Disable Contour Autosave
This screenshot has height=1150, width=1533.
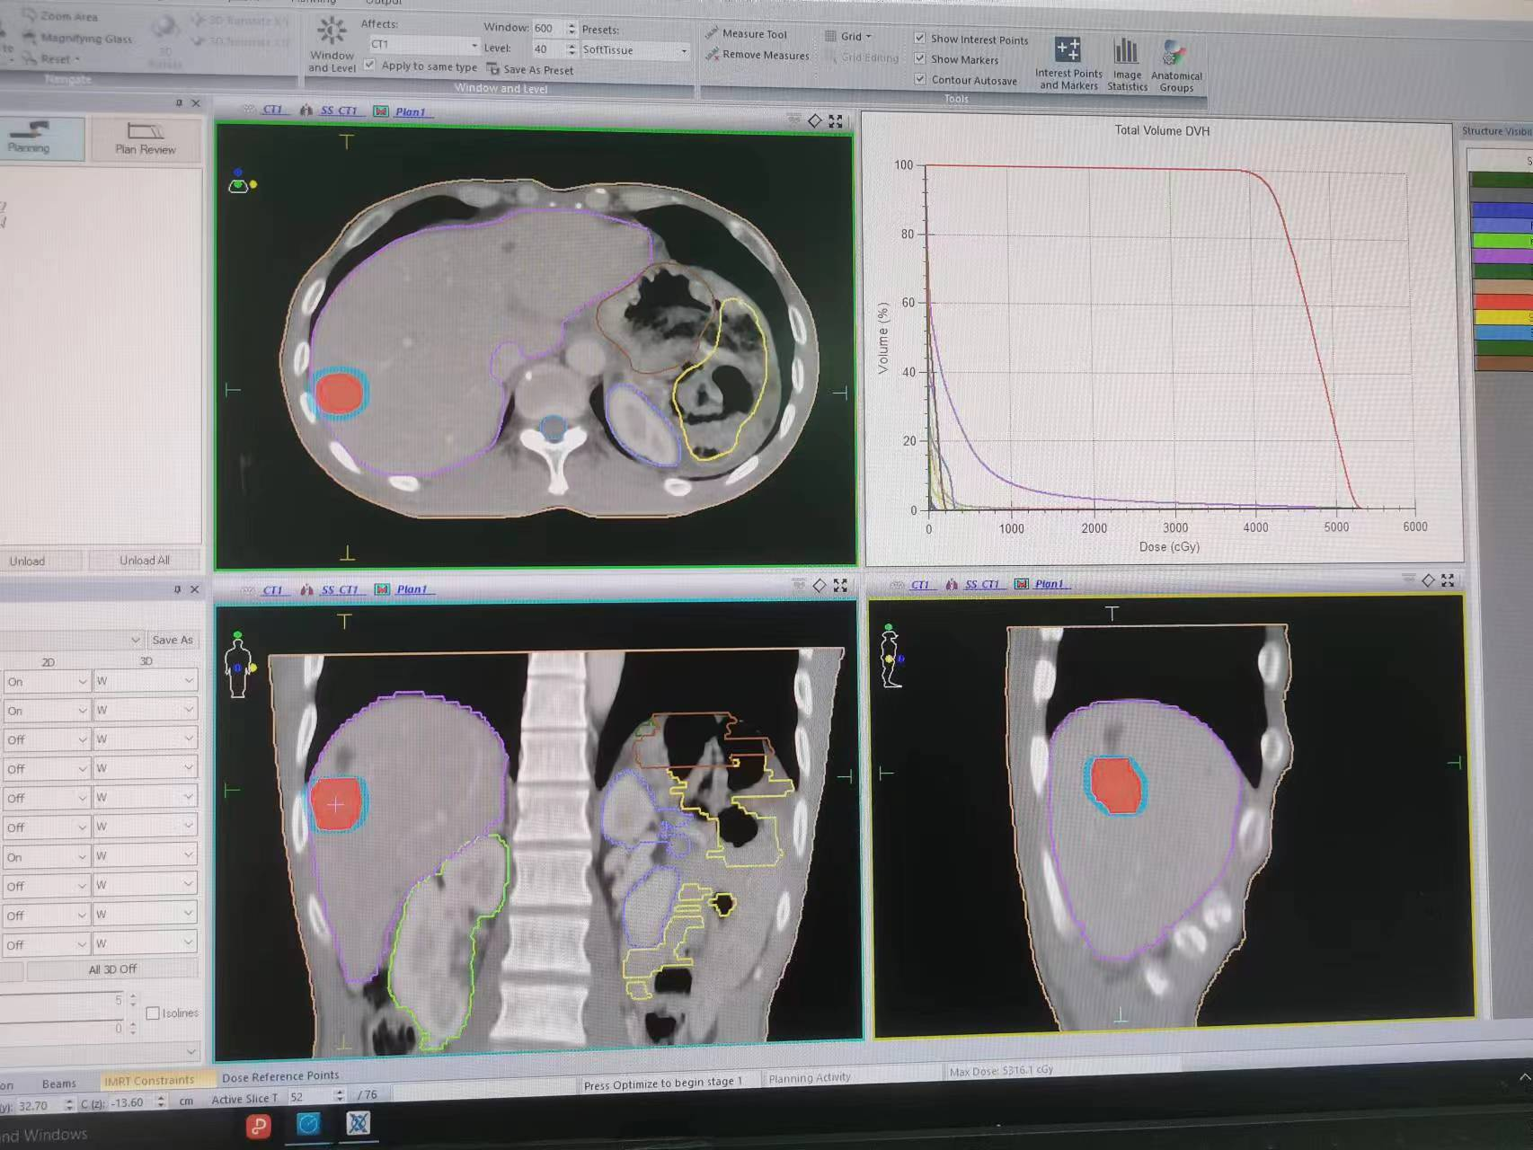[920, 80]
